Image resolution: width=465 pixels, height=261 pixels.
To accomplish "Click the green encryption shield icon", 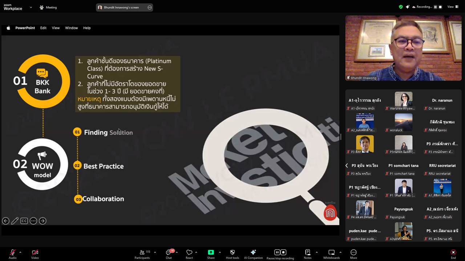I will tap(401, 7).
